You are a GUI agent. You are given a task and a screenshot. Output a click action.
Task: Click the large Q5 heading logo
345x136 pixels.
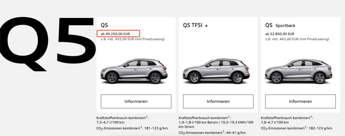click(48, 44)
